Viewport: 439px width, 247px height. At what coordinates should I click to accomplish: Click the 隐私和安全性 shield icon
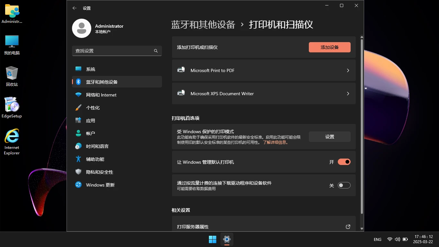coord(78,172)
